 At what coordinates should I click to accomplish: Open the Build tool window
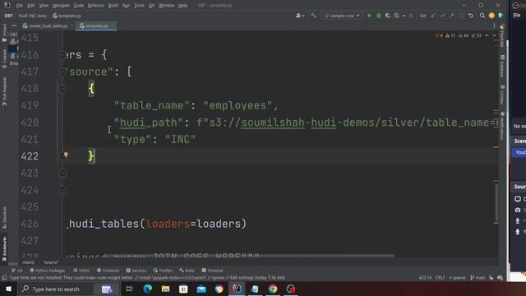(x=187, y=271)
